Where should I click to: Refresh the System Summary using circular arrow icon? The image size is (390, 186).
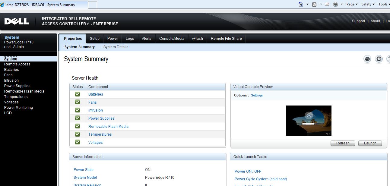[379, 59]
